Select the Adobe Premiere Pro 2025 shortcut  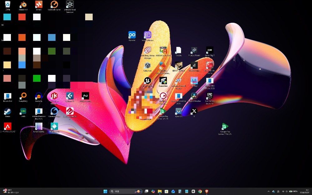pyautogui.click(x=39, y=114)
